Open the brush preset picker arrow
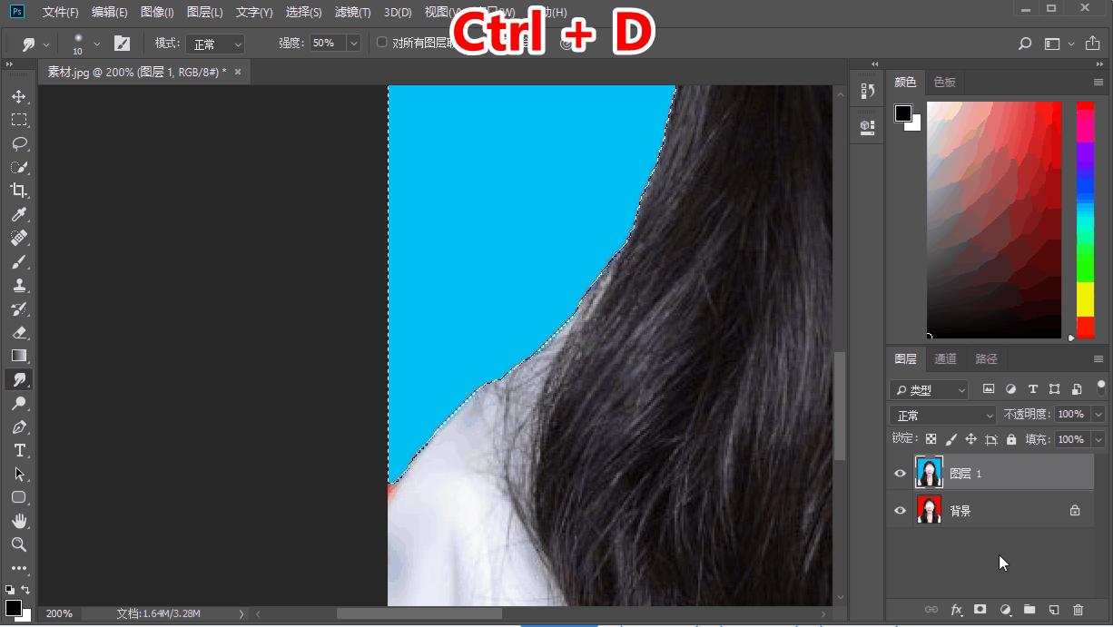The width and height of the screenshot is (1113, 627). pyautogui.click(x=96, y=44)
